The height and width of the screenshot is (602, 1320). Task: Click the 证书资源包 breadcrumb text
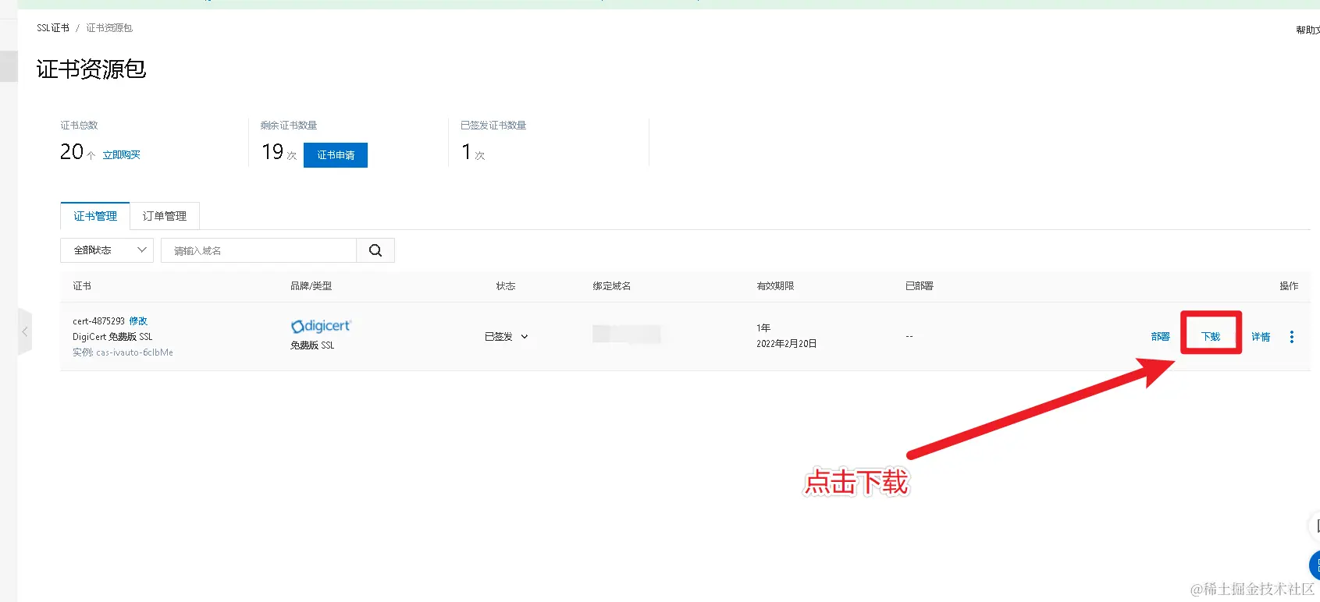(109, 28)
